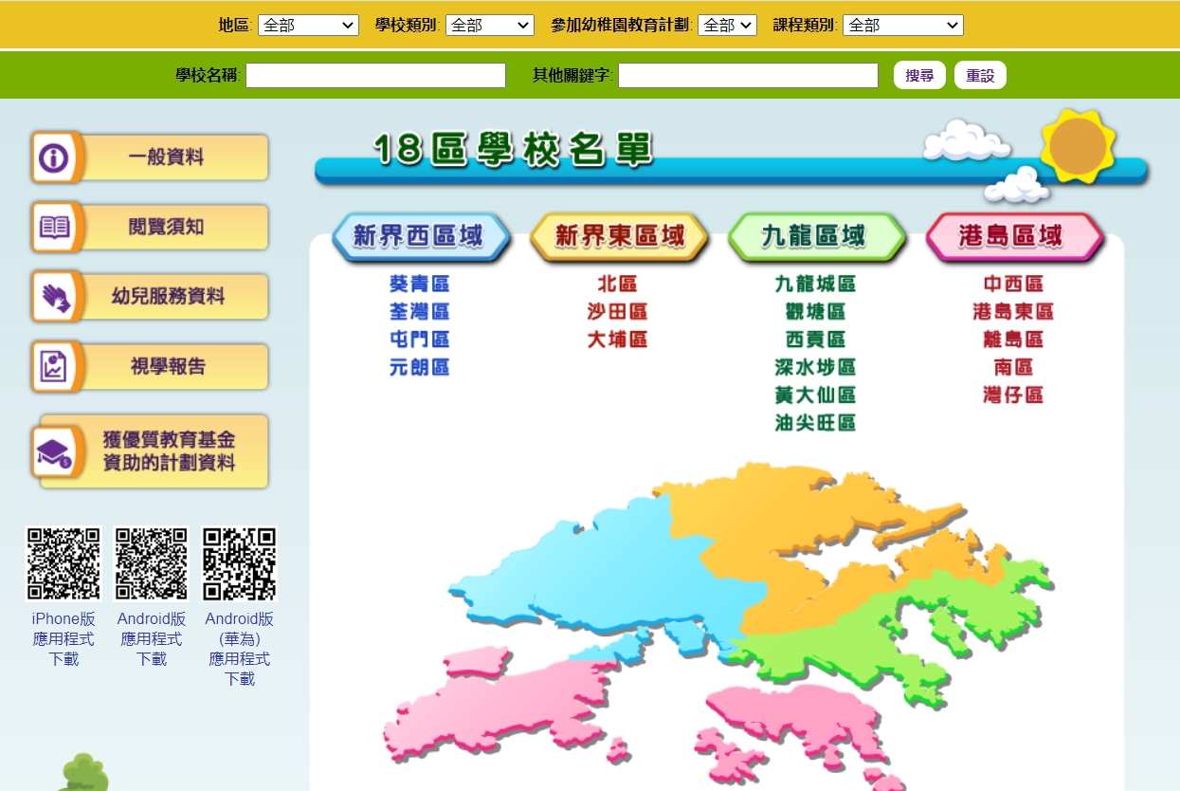This screenshot has width=1180, height=791.
Task: Select the 新界東區域 region header
Action: [x=618, y=237]
